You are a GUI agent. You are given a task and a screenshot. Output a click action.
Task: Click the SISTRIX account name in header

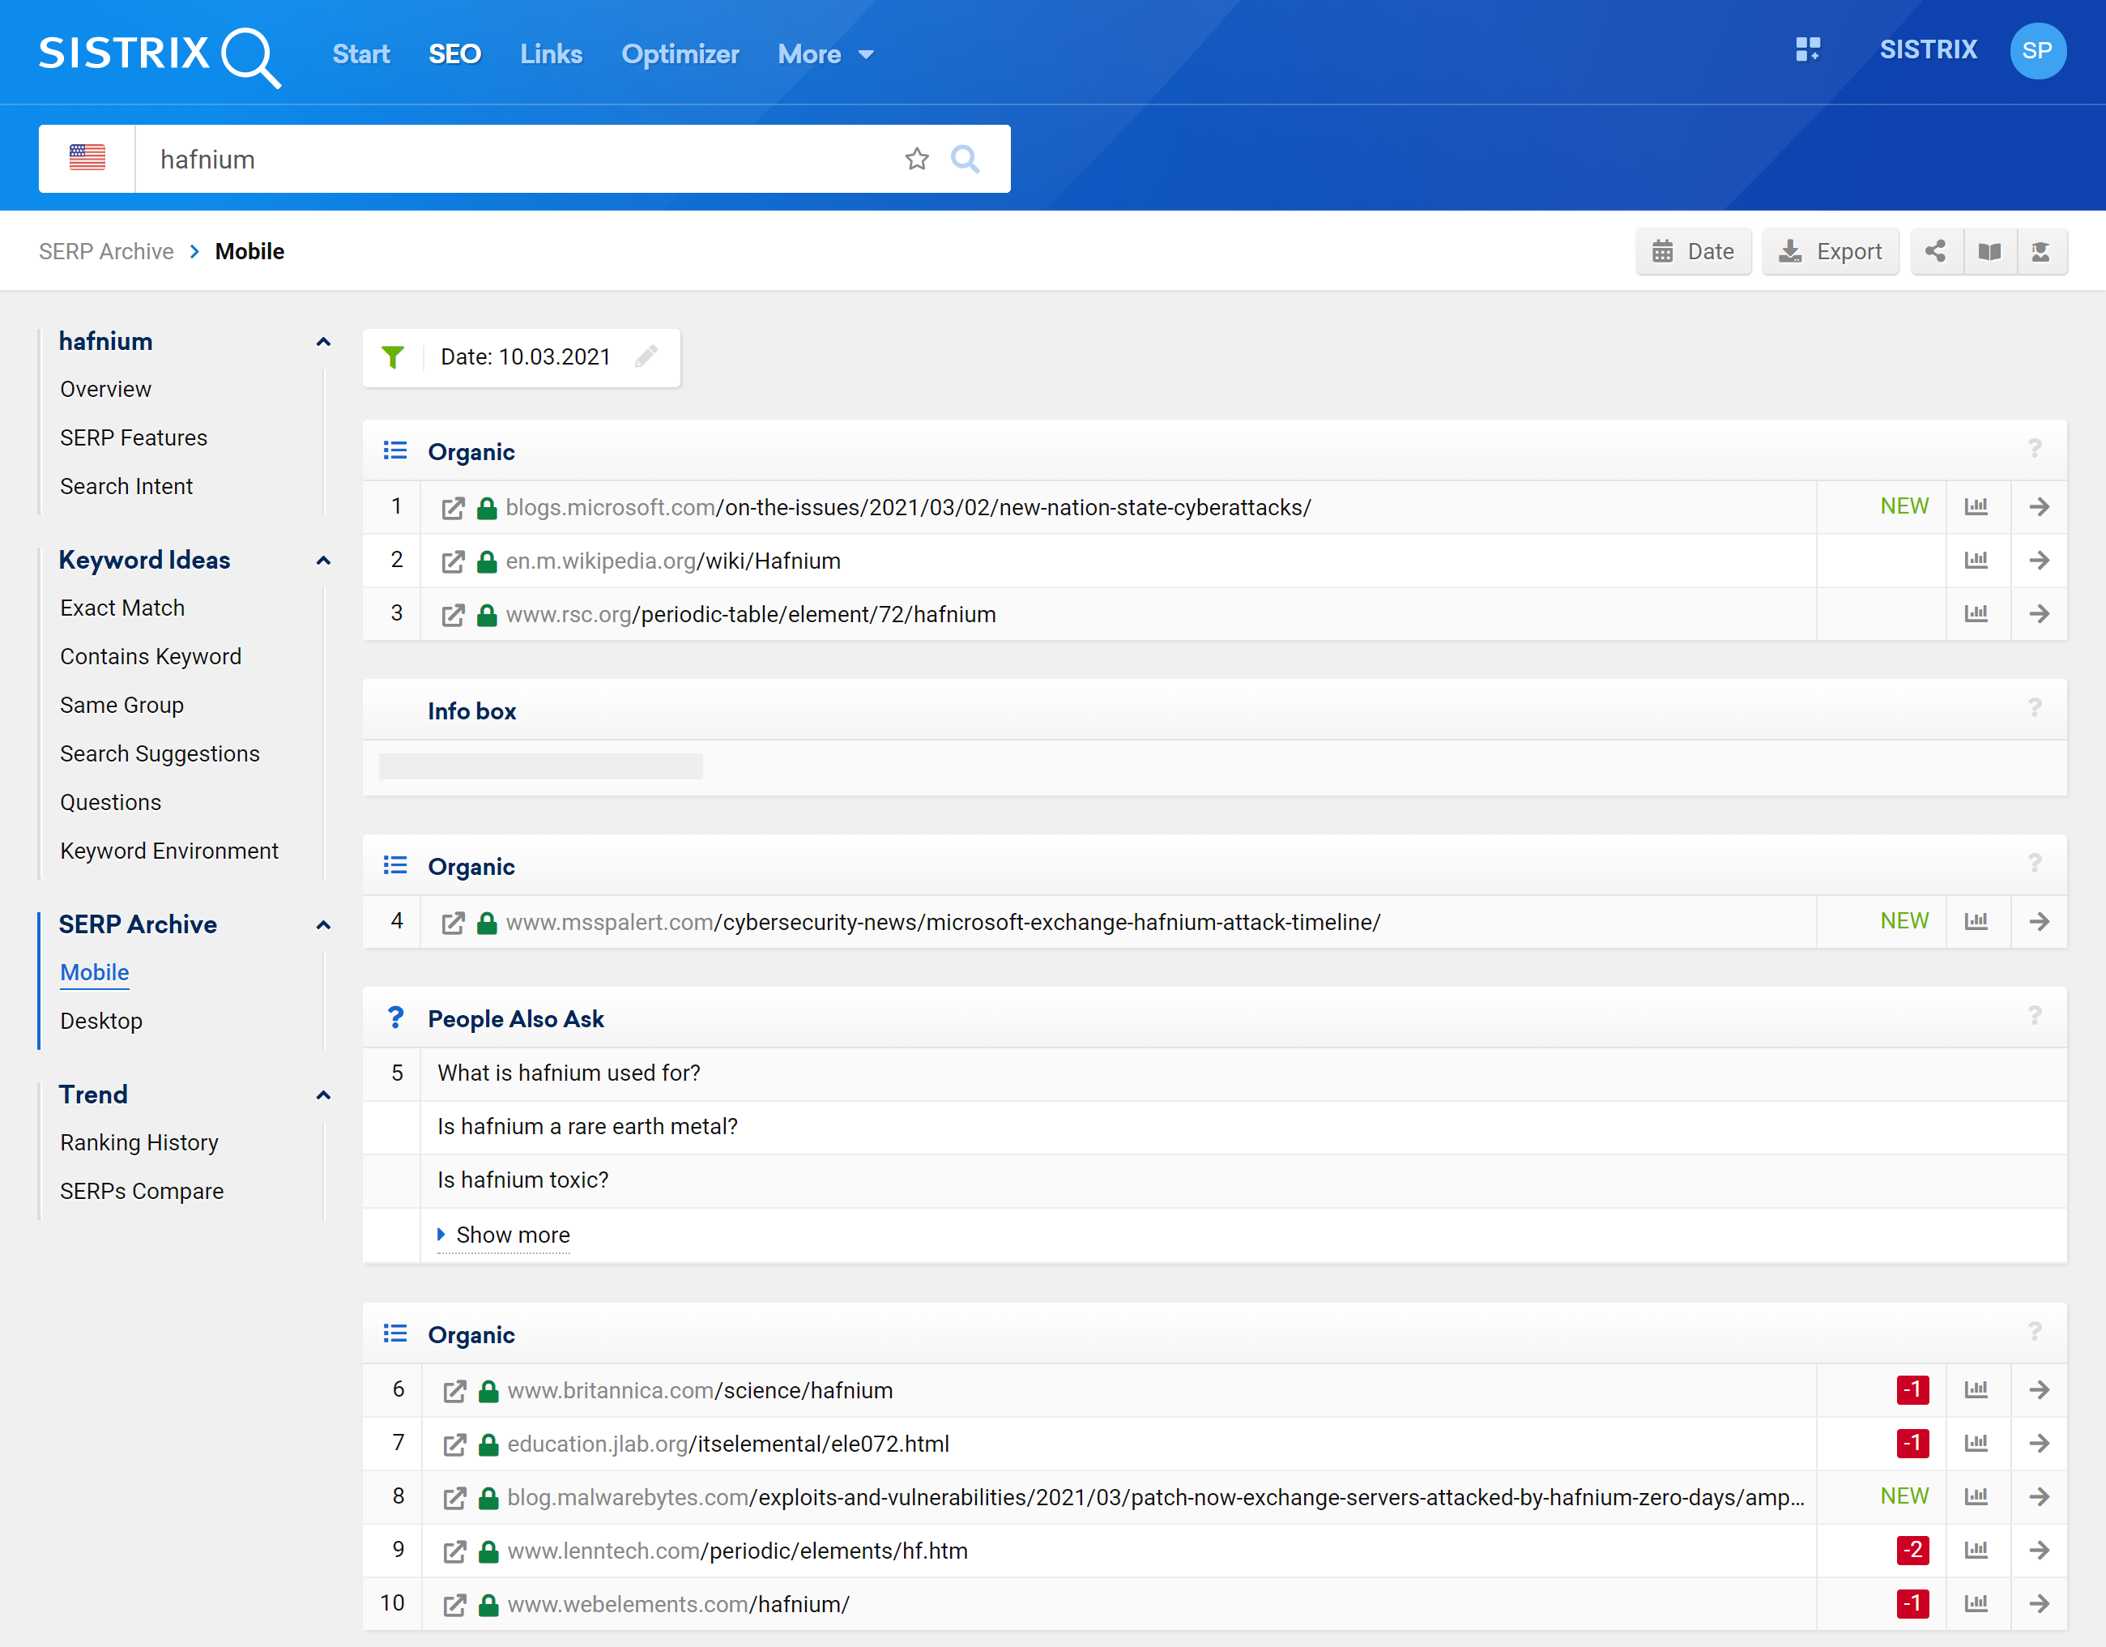[x=1928, y=49]
